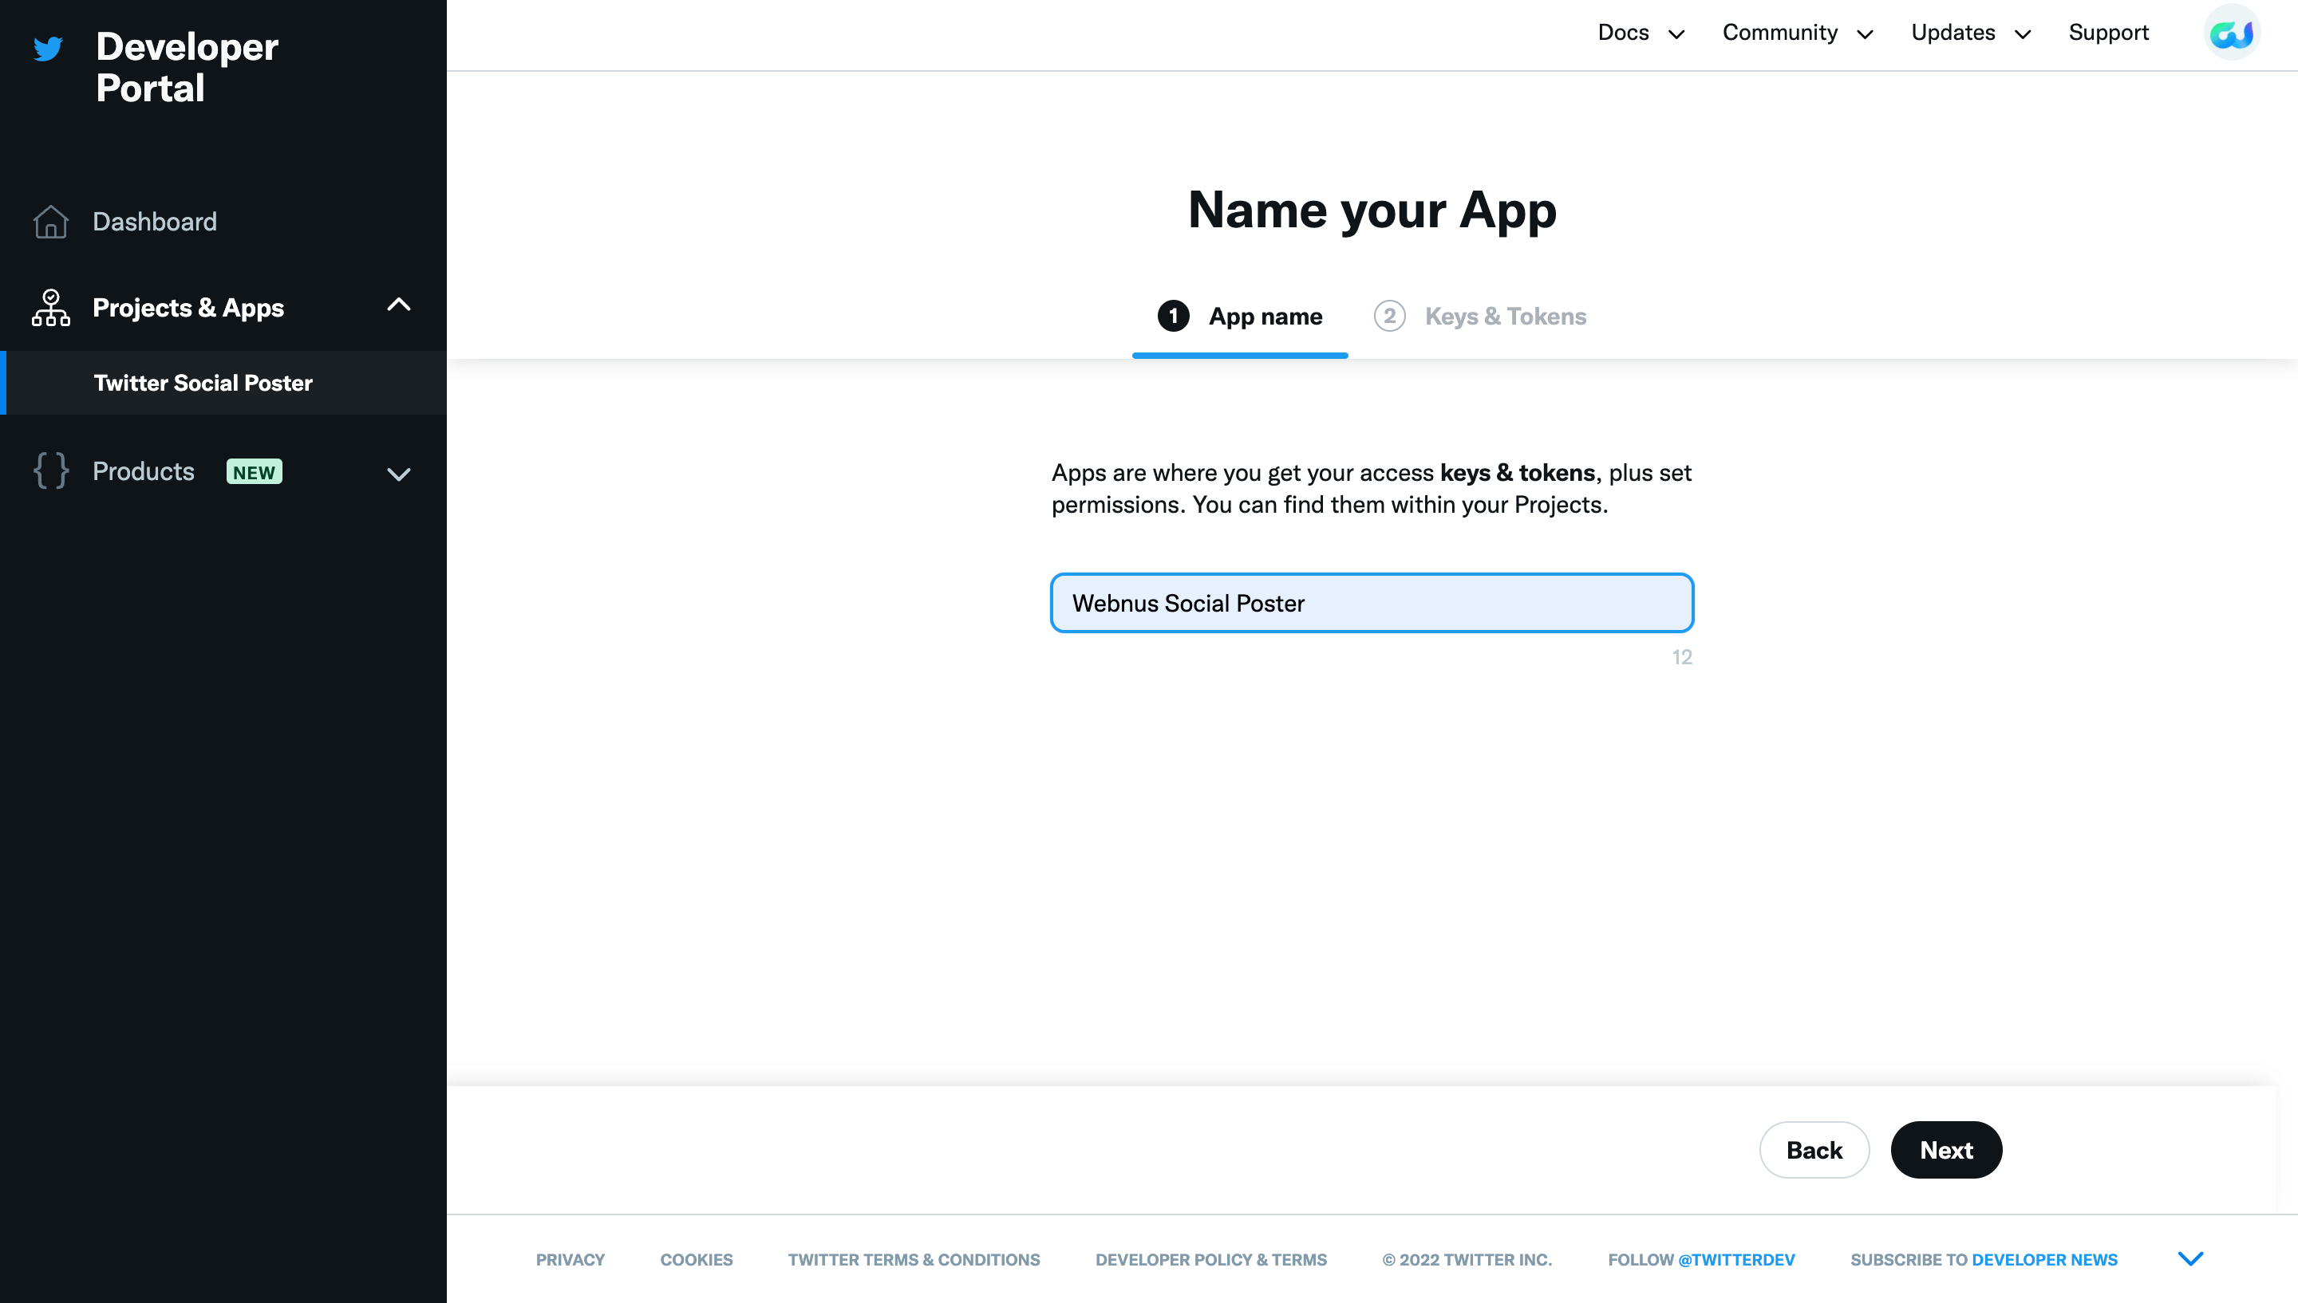Click the step 1 circle badge
The image size is (2298, 1303).
point(1173,316)
